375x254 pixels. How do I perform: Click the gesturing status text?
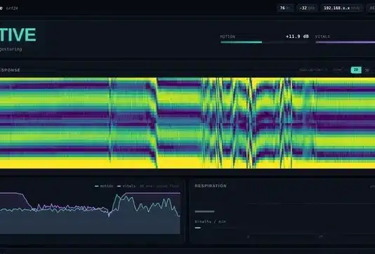point(11,49)
